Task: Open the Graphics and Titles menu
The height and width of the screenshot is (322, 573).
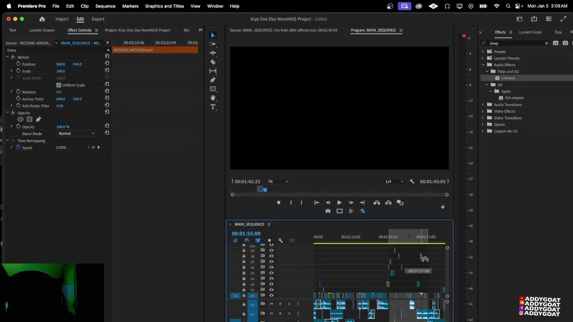Action: click(164, 6)
